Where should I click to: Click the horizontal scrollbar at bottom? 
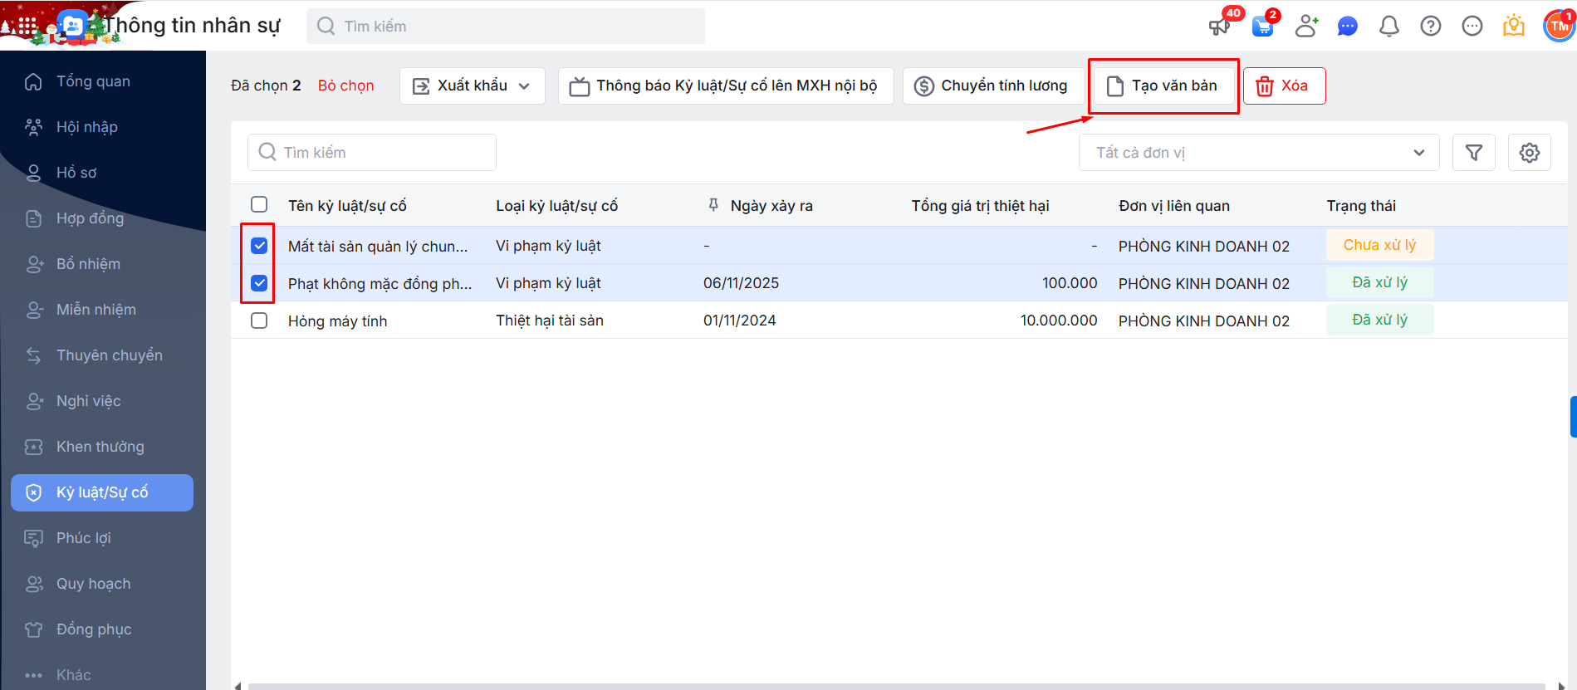click(897, 686)
